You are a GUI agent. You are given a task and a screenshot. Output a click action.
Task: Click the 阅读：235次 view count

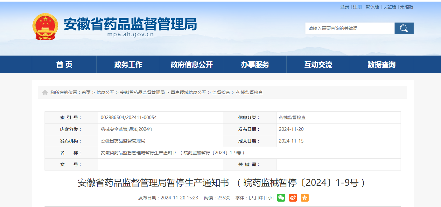coord(217,198)
